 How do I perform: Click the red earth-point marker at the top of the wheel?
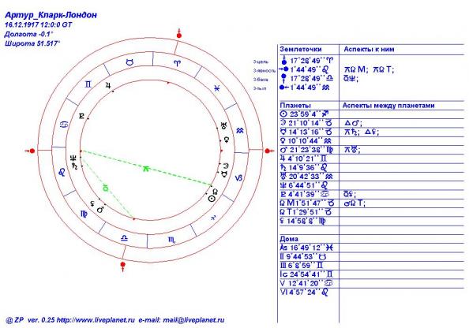click(x=179, y=34)
